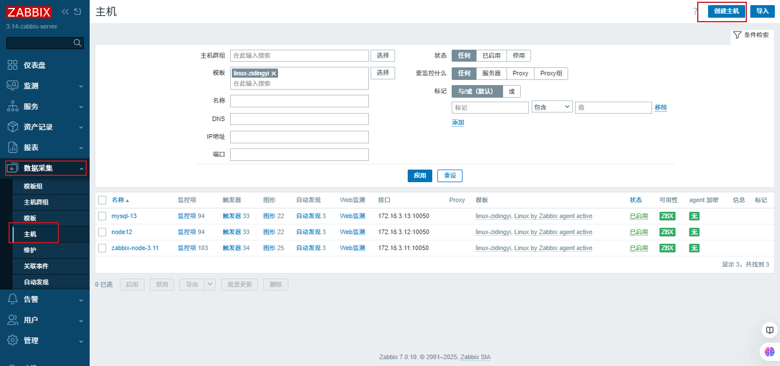Click the host groups search field

(299, 55)
